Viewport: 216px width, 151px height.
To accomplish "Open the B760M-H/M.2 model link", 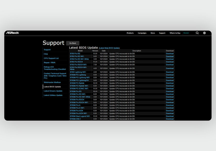I will click(75, 119).
